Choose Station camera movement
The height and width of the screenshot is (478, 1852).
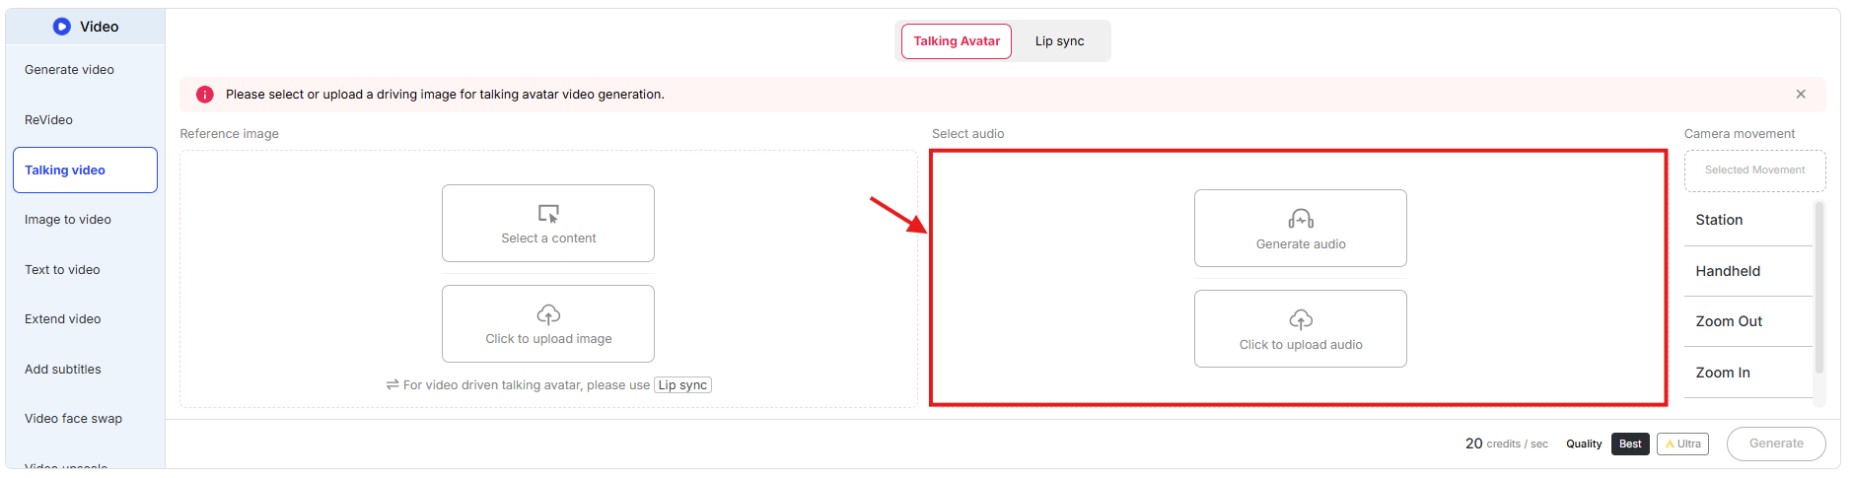[1719, 221]
